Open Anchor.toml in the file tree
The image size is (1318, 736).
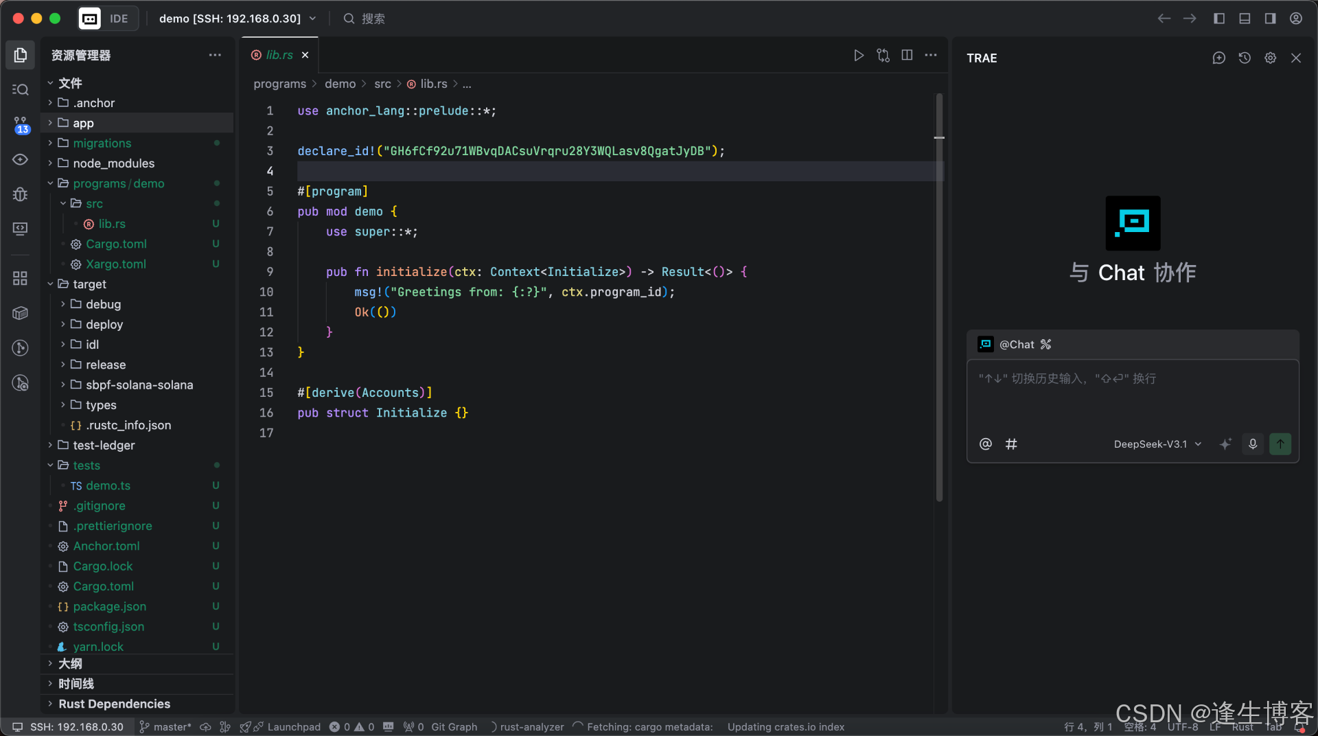137,547
